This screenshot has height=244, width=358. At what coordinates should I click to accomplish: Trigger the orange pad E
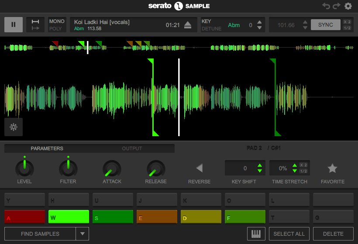pyautogui.click(x=157, y=217)
